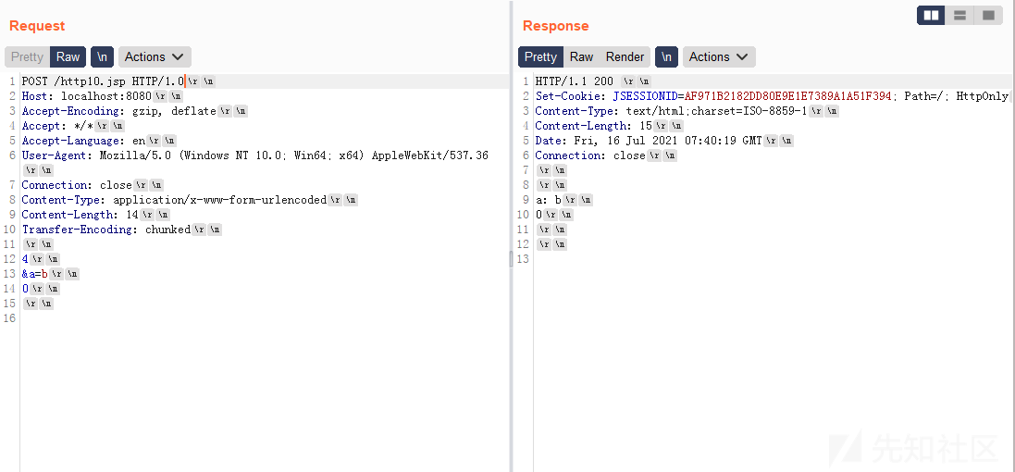Viewport: 1015px width, 472px height.
Task: Switch Response view to the Raw tab
Action: [581, 57]
